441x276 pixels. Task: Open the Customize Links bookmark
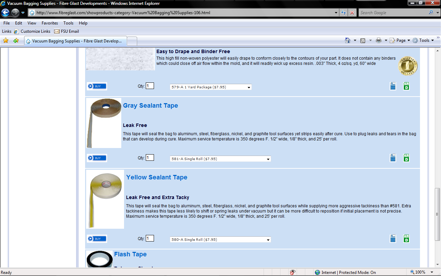32,31
